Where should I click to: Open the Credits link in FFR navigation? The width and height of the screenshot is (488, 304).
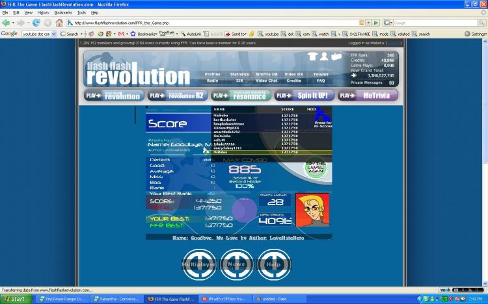[x=293, y=81]
